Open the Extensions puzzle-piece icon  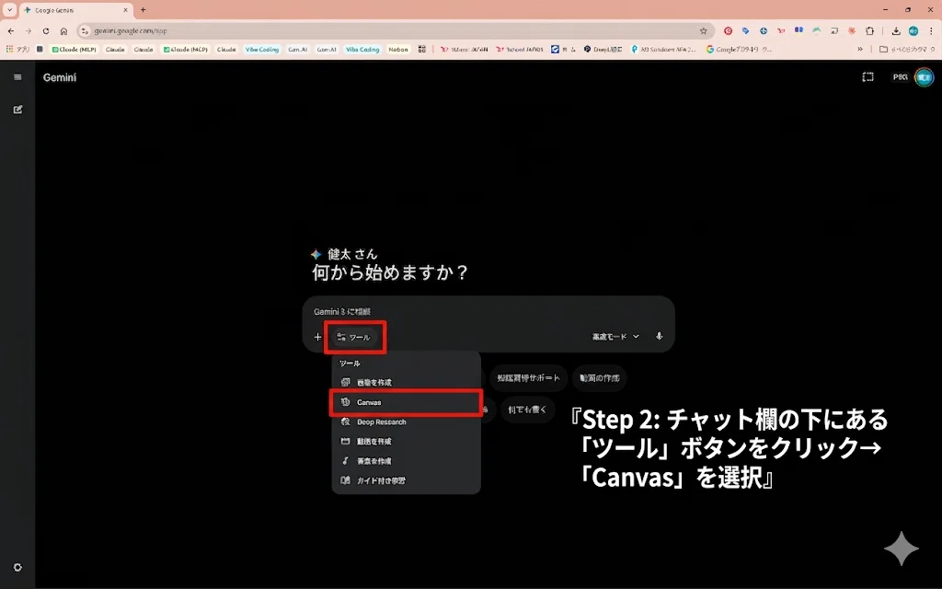[x=869, y=30]
